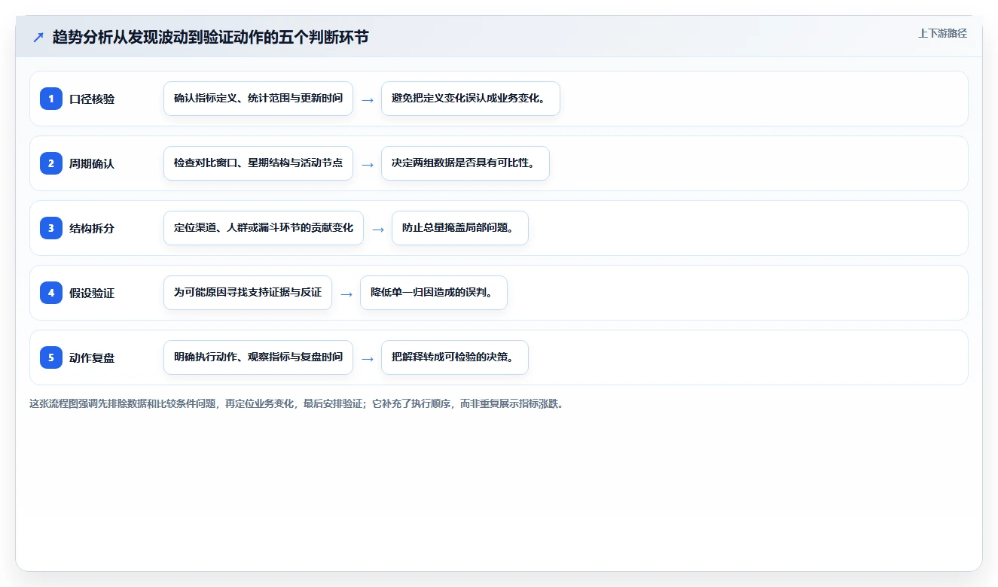Select the 假设验证 step label
This screenshot has width=998, height=587.
[x=92, y=293]
